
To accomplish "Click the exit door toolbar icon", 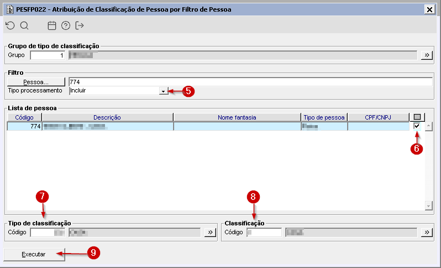I will tap(80, 25).
